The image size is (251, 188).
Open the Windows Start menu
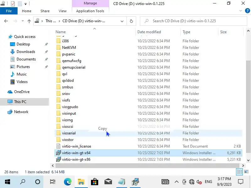7,182
